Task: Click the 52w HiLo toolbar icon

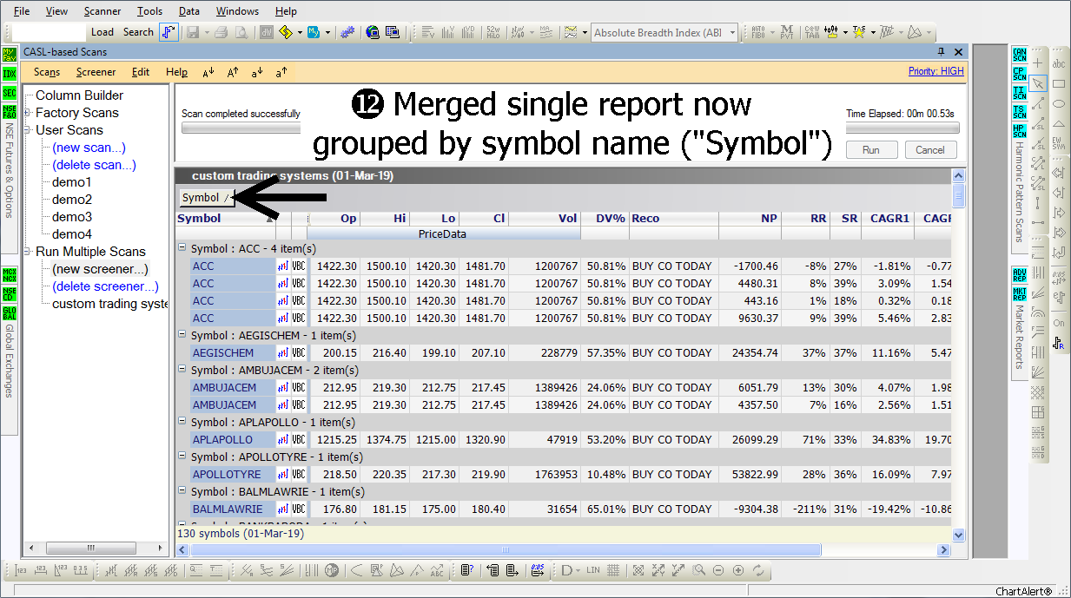Action: [493, 33]
